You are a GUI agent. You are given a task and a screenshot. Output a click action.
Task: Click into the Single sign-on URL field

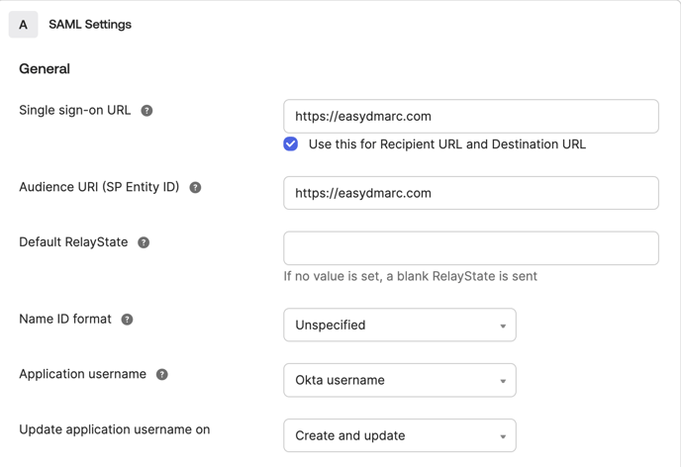point(471,117)
